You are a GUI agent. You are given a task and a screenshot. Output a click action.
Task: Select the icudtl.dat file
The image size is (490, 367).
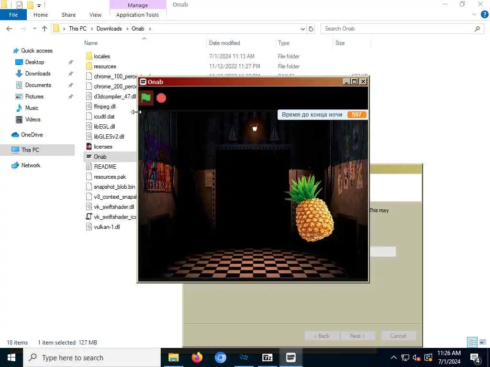tap(104, 117)
